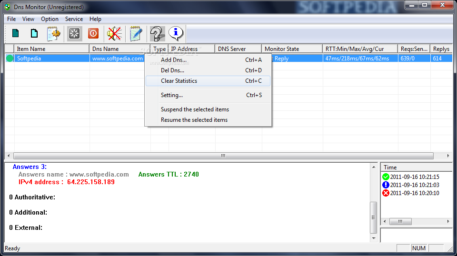Click the light cyan document toolbar icon
This screenshot has height=256, width=457.
click(34, 33)
